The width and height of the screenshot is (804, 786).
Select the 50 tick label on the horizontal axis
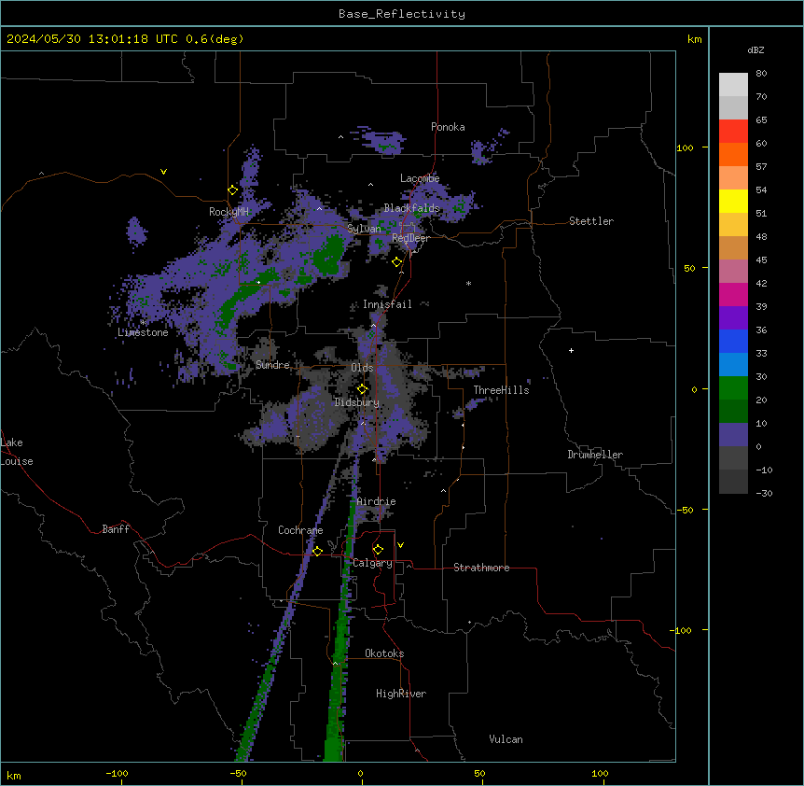click(479, 773)
